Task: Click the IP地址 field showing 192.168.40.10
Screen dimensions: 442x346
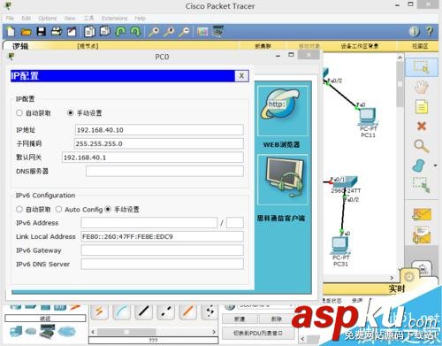Action: (159, 130)
